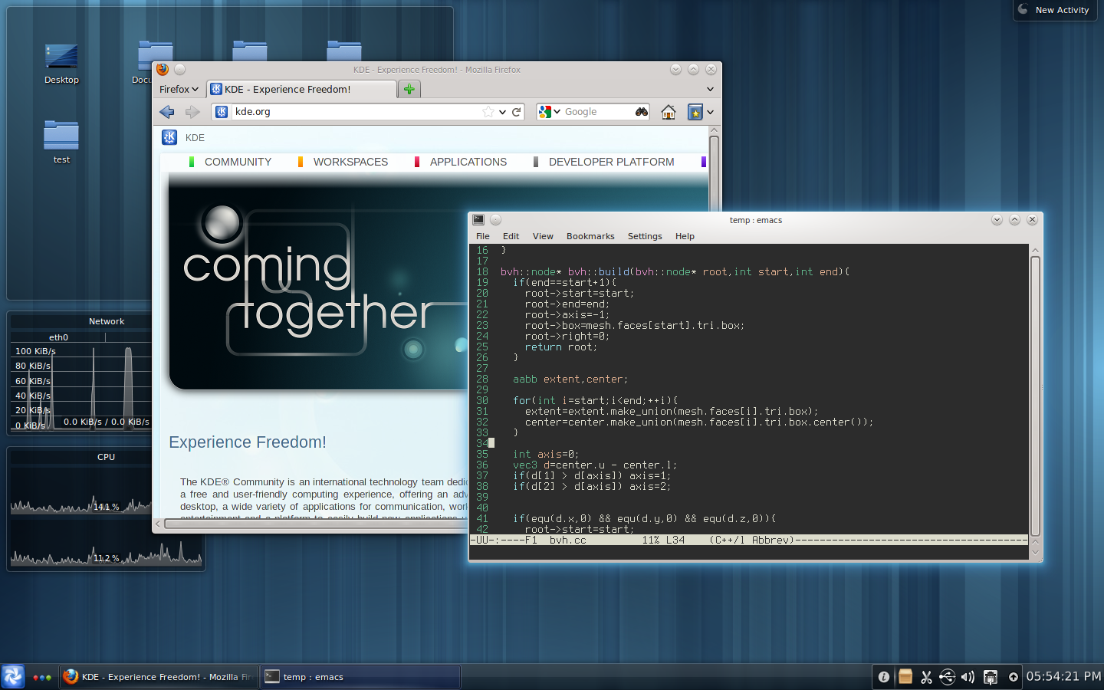Open the Bookmarks menu in emacs window
This screenshot has width=1104, height=690.
(x=590, y=236)
